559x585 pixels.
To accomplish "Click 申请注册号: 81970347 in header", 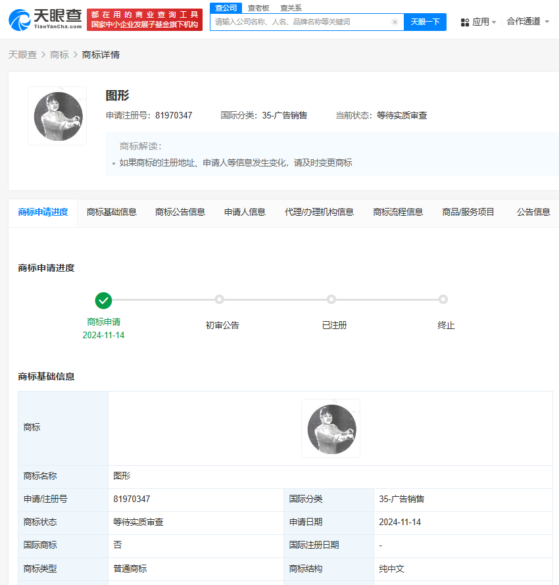I will 149,116.
